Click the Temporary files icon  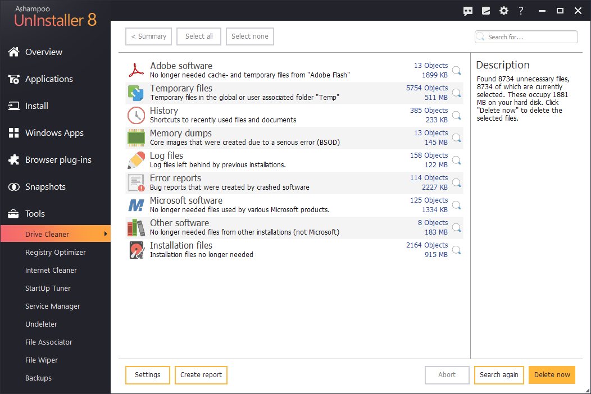[136, 93]
